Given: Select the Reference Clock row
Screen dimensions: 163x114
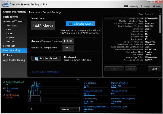Looking at the screenshot, I should tap(131, 18).
